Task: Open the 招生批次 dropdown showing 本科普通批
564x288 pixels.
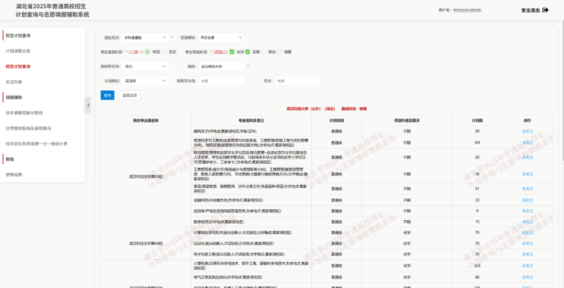Action: tap(145, 38)
